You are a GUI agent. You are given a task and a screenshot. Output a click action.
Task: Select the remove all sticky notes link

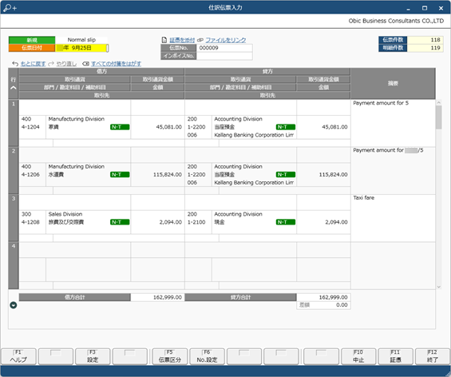(116, 64)
